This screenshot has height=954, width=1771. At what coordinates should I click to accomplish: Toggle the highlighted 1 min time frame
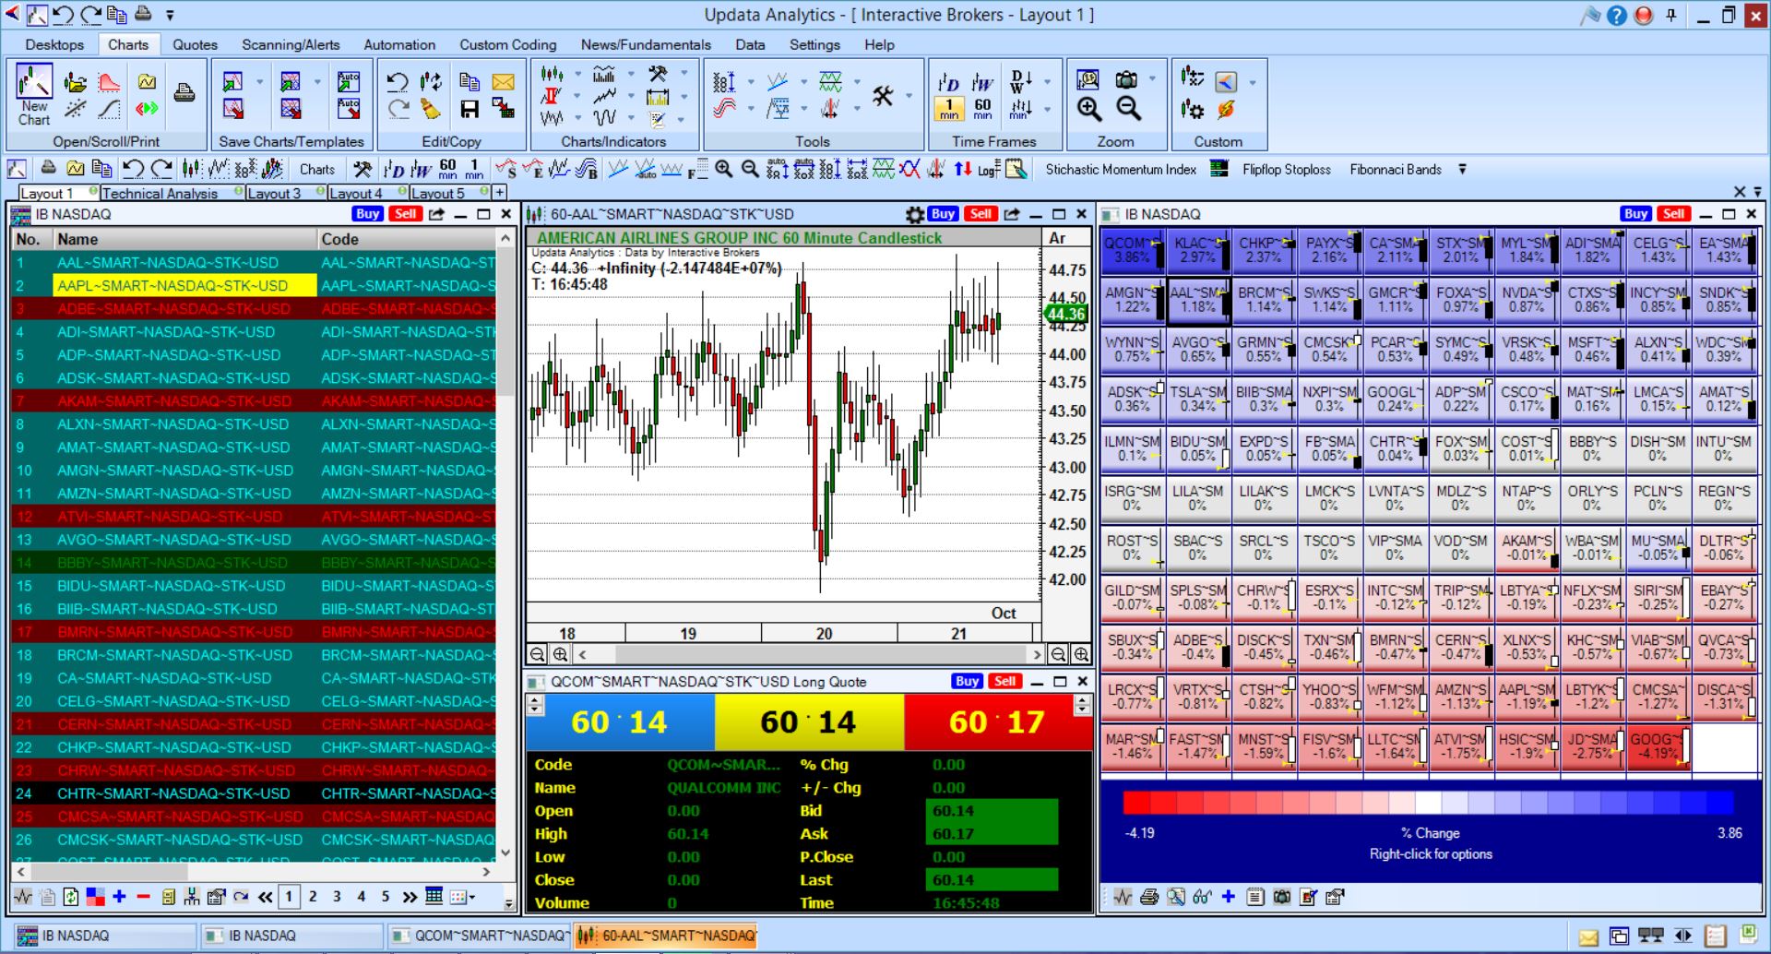point(949,109)
